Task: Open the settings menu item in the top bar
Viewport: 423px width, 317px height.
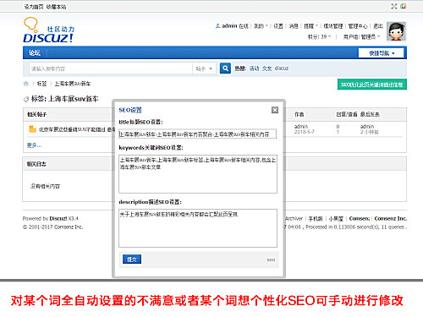Action: [278, 26]
